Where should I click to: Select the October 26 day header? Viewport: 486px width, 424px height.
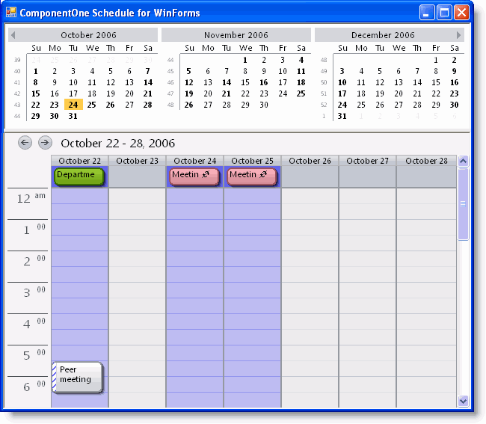(x=310, y=161)
